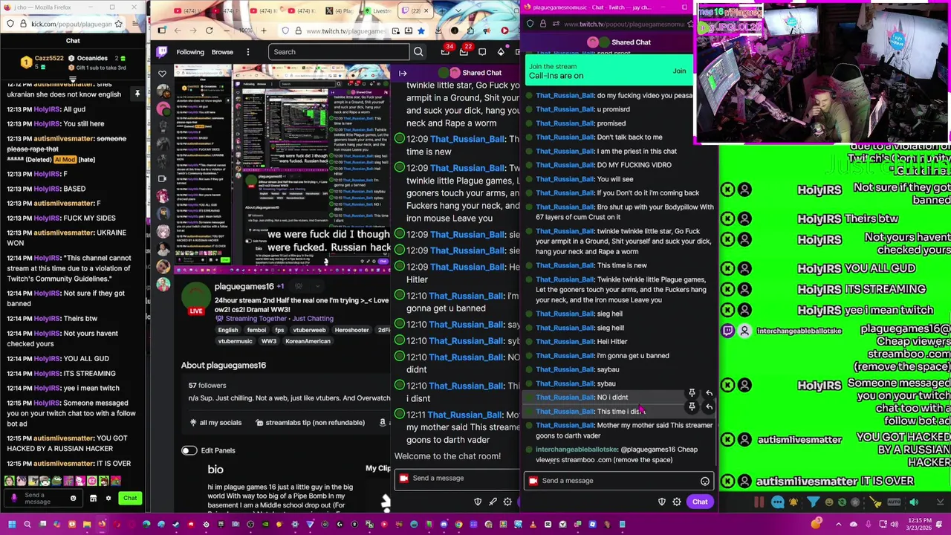951x535 pixels.
Task: Expand Kick gift leaderboard chevron
Action: tap(72, 79)
